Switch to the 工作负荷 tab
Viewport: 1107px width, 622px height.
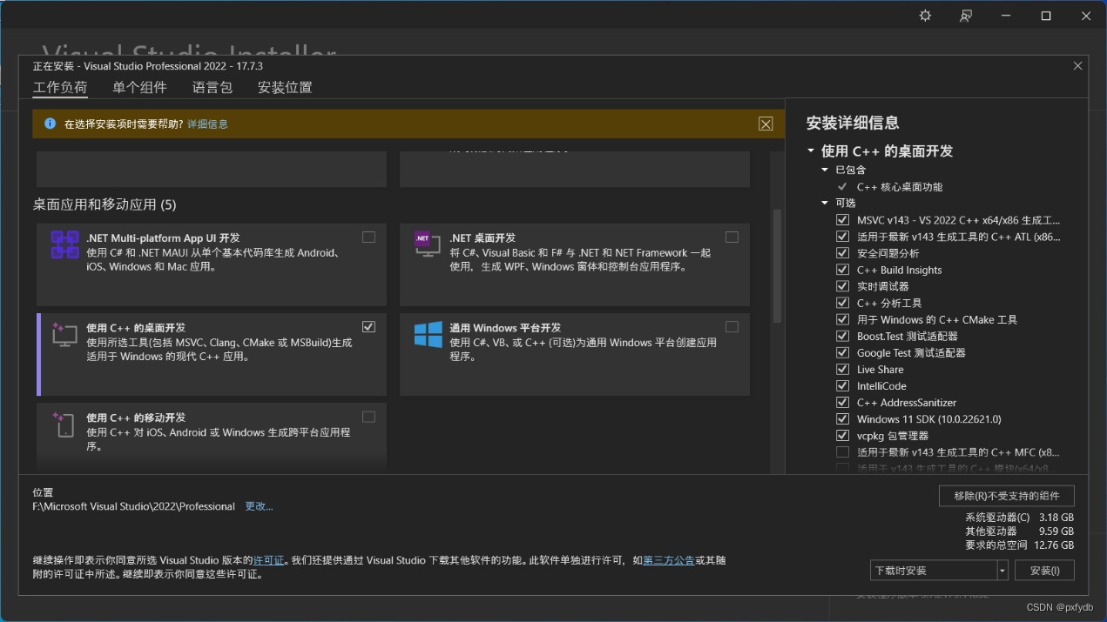tap(60, 87)
